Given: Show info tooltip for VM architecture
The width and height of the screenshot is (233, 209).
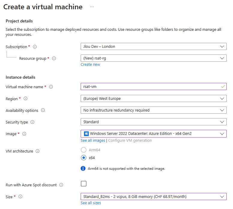Looking at the screenshot, I should (x=37, y=151).
